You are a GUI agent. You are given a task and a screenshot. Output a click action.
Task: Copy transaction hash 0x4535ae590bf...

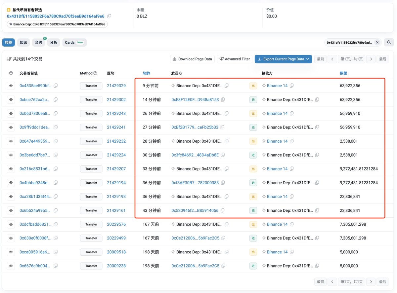click(56, 86)
